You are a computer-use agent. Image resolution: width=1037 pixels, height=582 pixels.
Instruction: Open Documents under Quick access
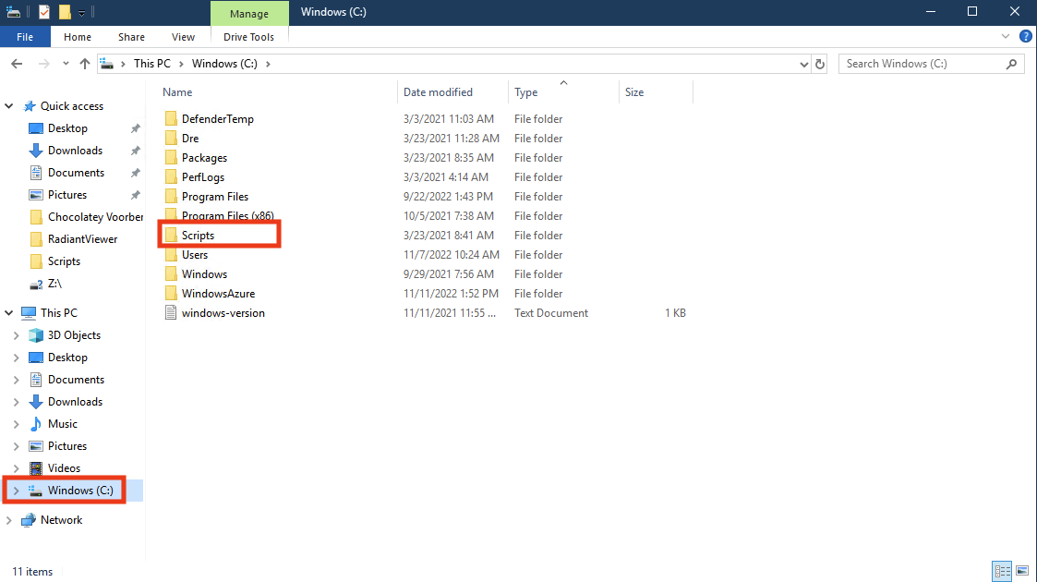pos(76,173)
